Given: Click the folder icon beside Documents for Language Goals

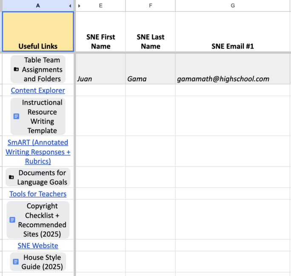Looking at the screenshot, I should tap(11, 177).
